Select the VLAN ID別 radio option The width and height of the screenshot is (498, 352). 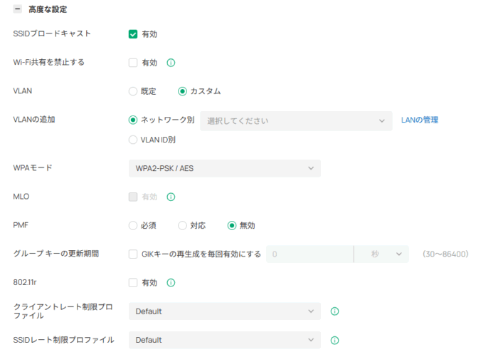pyautogui.click(x=133, y=140)
